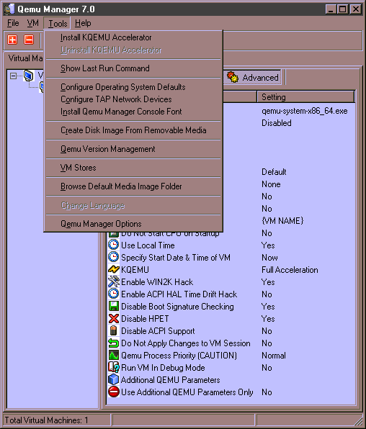Click the floppy icon for Disable Boot Signature Checking
The image size is (366, 429).
point(113,306)
